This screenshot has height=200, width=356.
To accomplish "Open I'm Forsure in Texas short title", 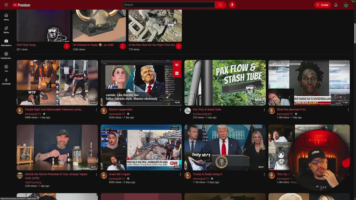I will (x=93, y=45).
